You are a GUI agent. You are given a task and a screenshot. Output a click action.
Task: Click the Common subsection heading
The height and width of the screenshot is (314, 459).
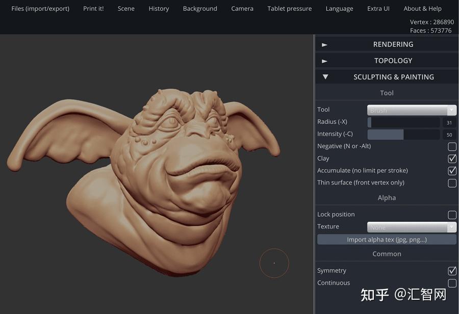point(387,254)
